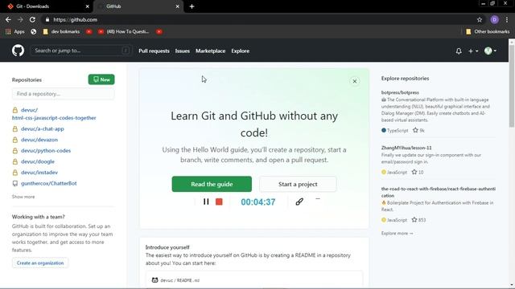The height and width of the screenshot is (289, 515).
Task: Open ZhangMYihua/lesson-11 repository
Action: 406,148
